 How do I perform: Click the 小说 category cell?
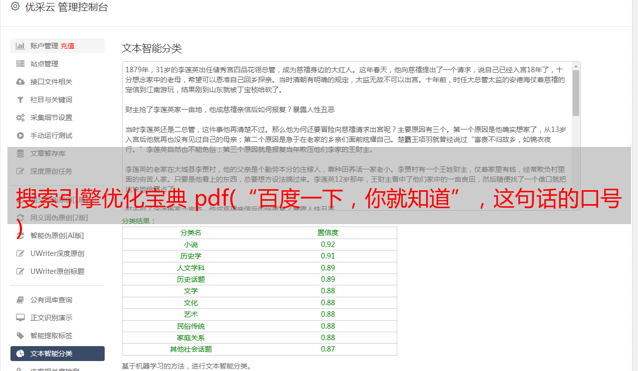[191, 245]
